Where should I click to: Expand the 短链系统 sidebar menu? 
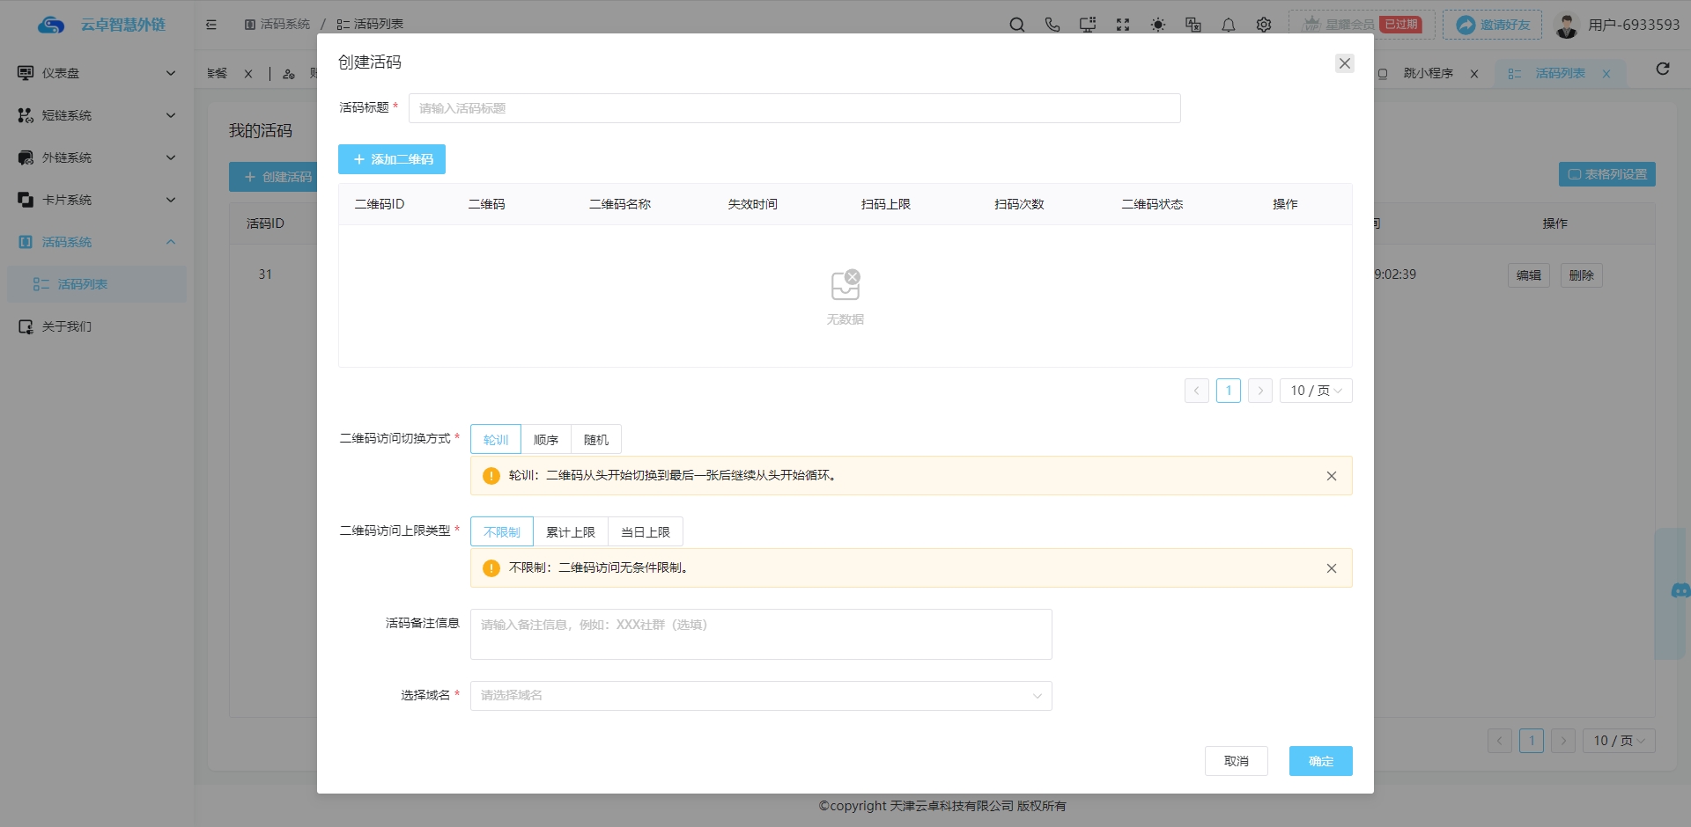click(x=96, y=115)
